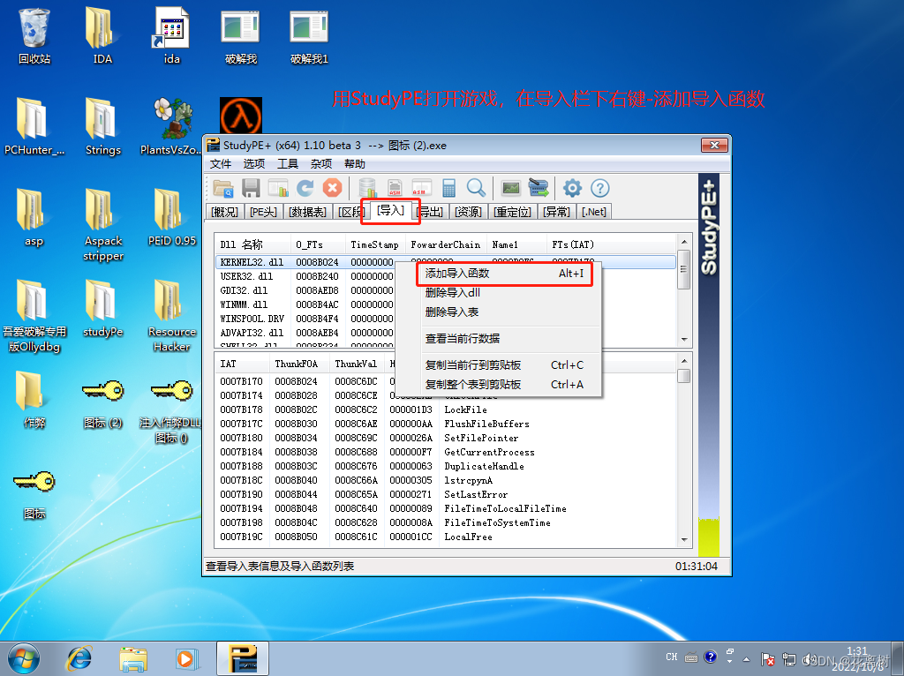Select the FlushFileBuffers import row
Screen dimensions: 904x676
[446, 424]
